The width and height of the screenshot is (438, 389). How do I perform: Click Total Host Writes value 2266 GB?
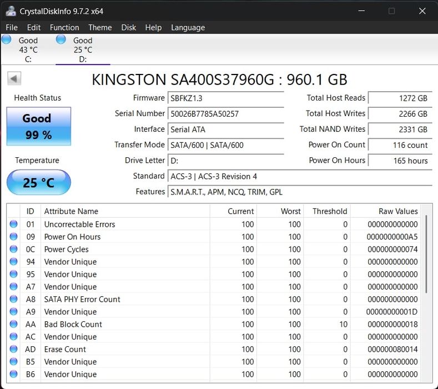pyautogui.click(x=400, y=114)
